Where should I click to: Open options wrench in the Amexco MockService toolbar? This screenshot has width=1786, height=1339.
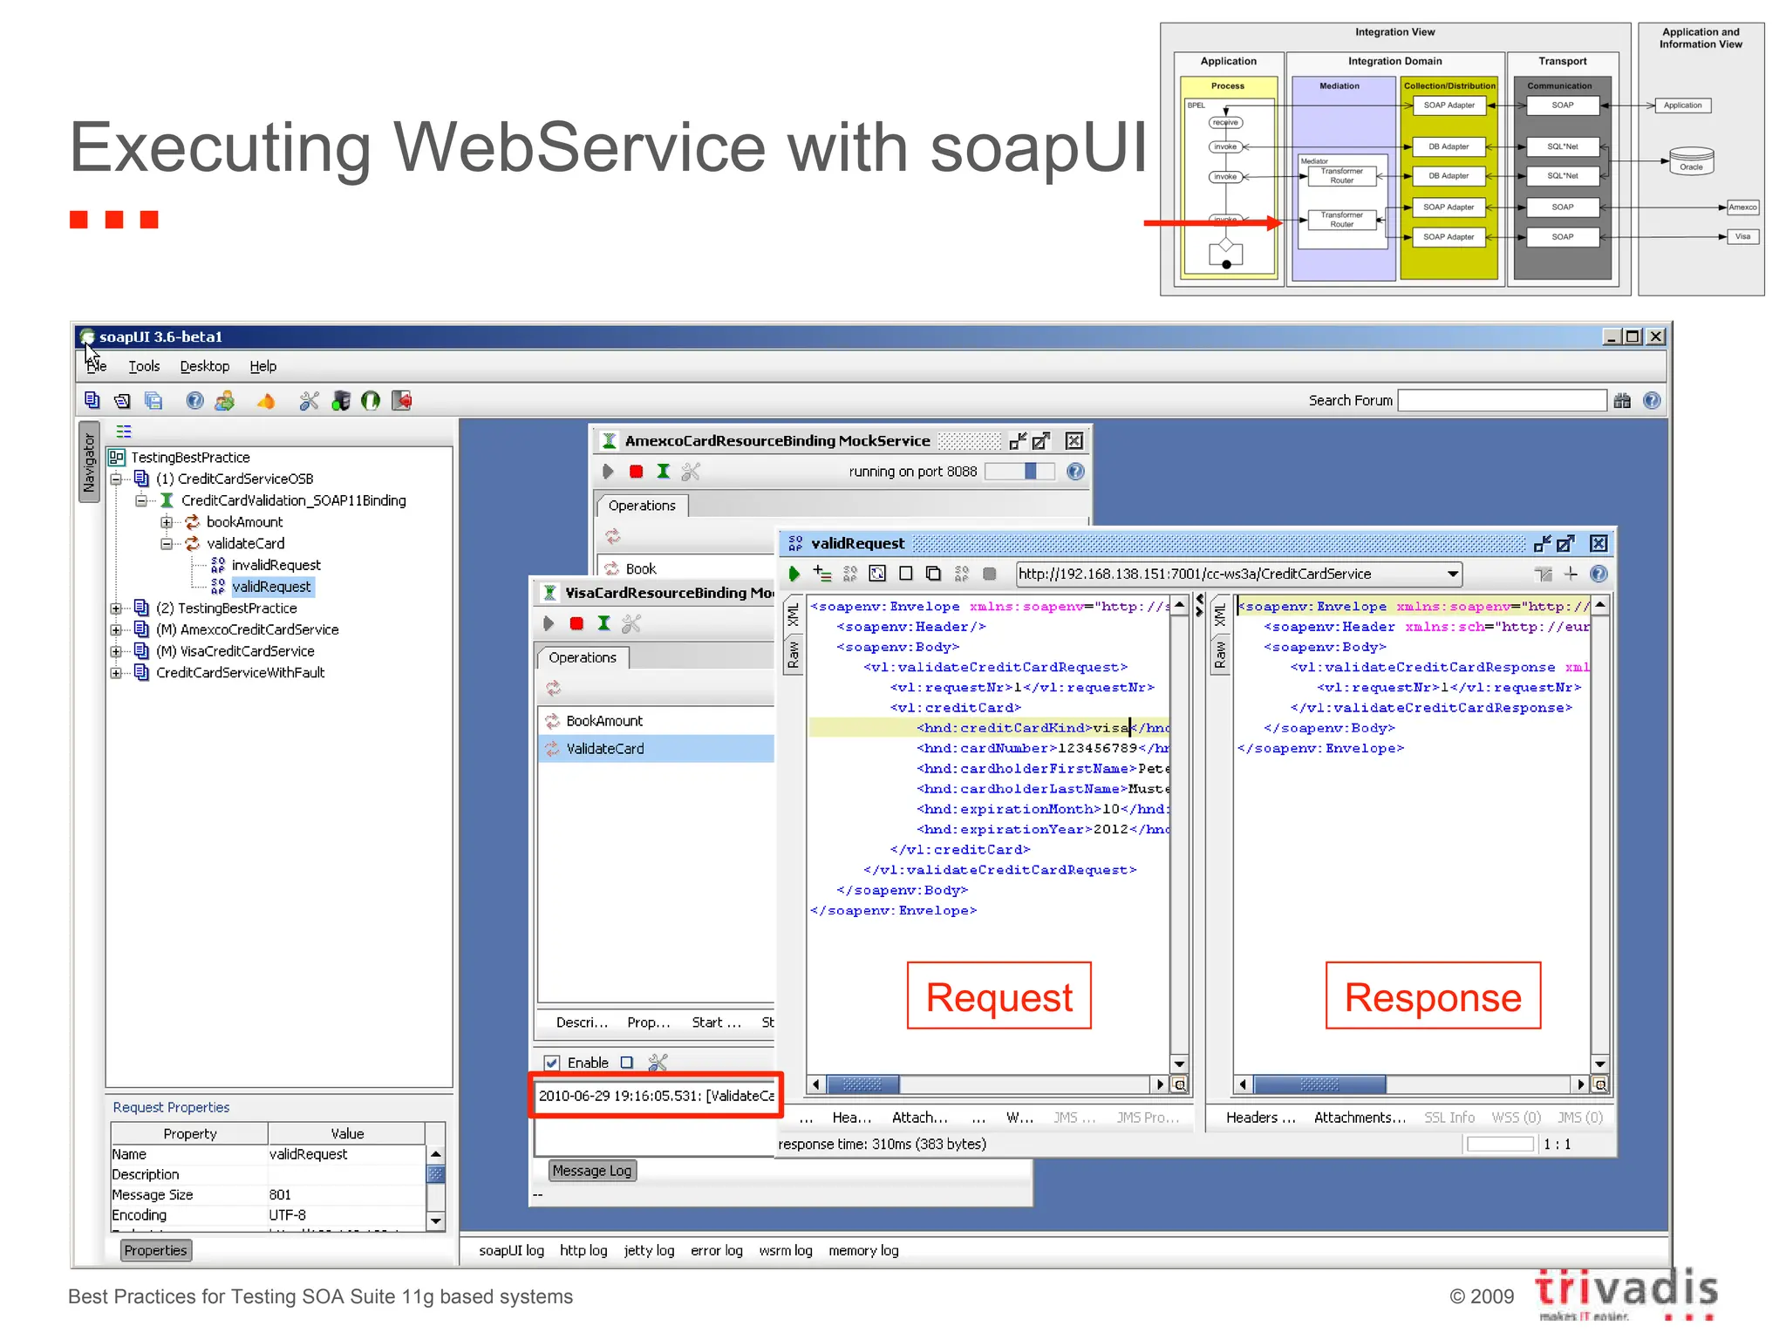[x=691, y=472]
